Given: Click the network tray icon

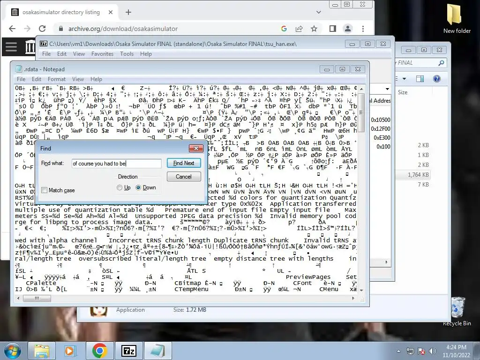Looking at the screenshot, I should click(x=410, y=351).
